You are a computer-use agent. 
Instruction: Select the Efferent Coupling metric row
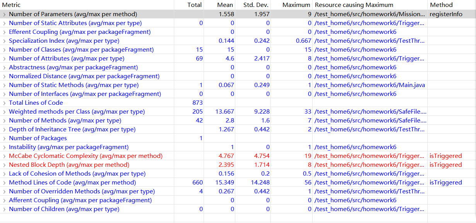[x=80, y=32]
